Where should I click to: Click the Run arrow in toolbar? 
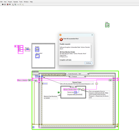point(3,5)
